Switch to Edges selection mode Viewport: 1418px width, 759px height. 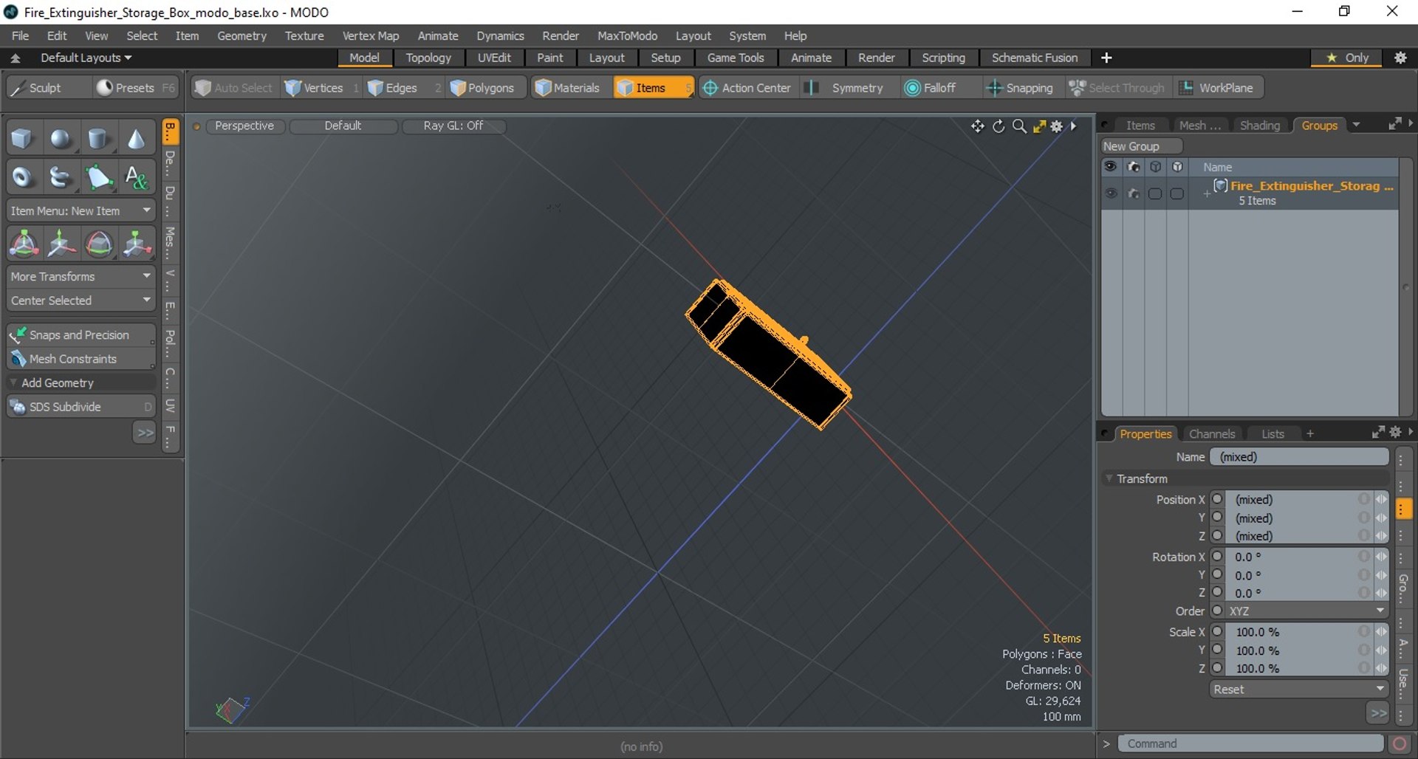[405, 88]
